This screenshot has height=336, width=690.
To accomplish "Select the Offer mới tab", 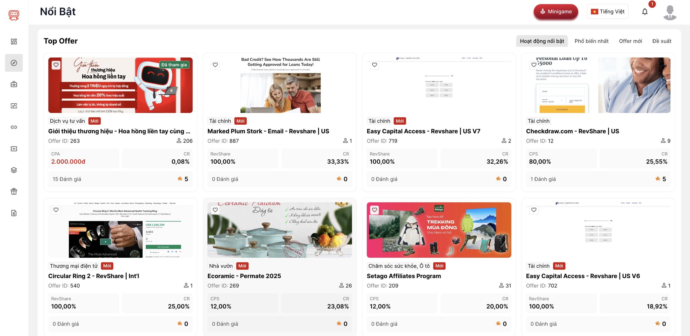I will (630, 41).
